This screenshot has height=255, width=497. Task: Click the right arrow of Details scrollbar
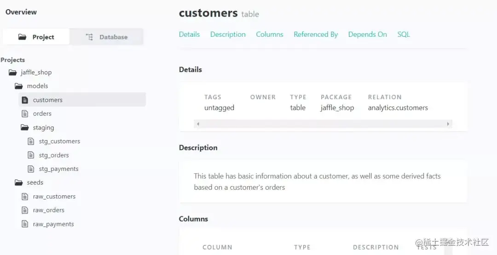(x=448, y=124)
